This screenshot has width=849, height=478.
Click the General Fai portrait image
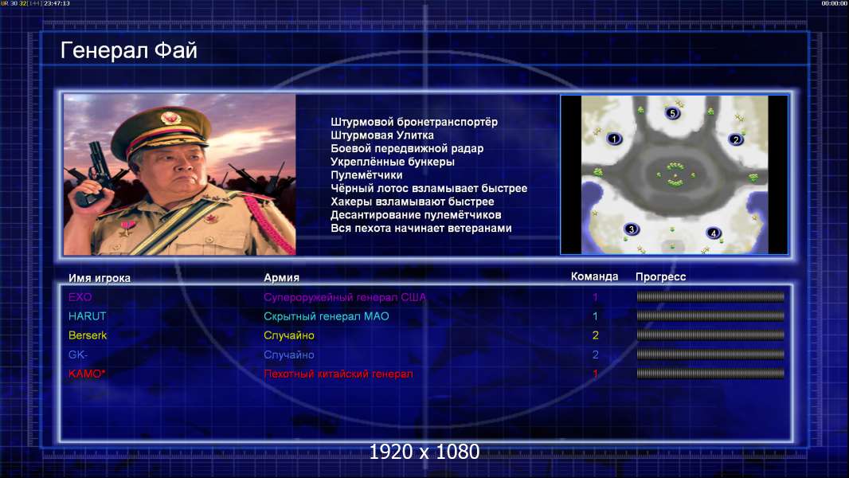(180, 174)
